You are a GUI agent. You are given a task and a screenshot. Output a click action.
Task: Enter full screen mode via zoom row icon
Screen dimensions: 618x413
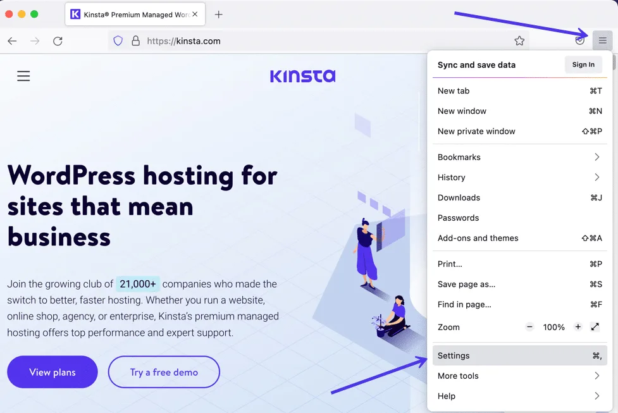(595, 327)
